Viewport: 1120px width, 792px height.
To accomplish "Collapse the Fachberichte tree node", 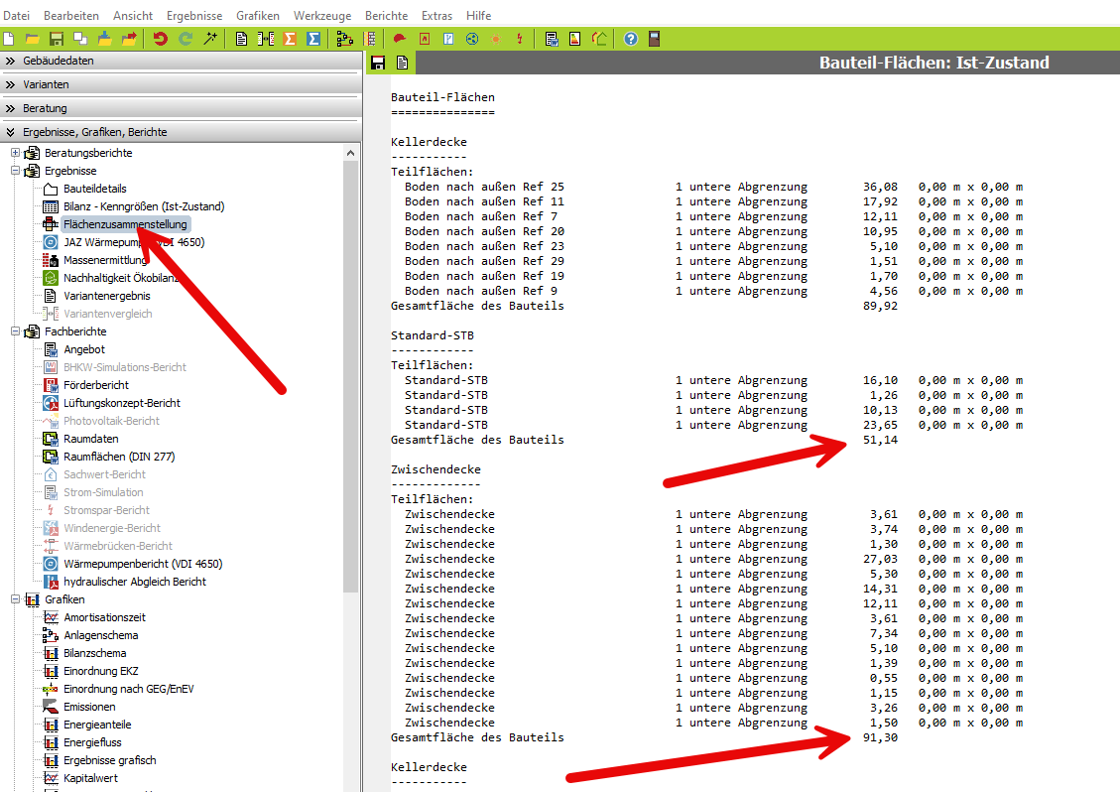I will point(15,331).
